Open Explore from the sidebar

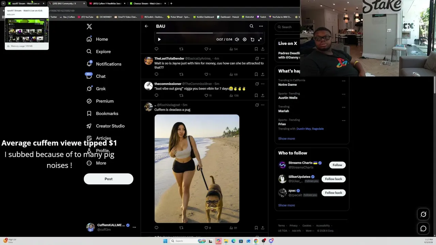tap(98, 52)
